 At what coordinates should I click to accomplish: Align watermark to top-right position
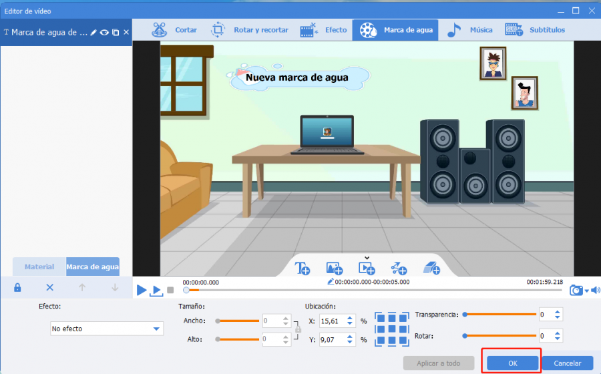tap(403, 318)
